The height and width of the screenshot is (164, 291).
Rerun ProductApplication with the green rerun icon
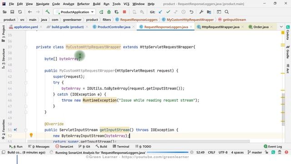point(101,12)
